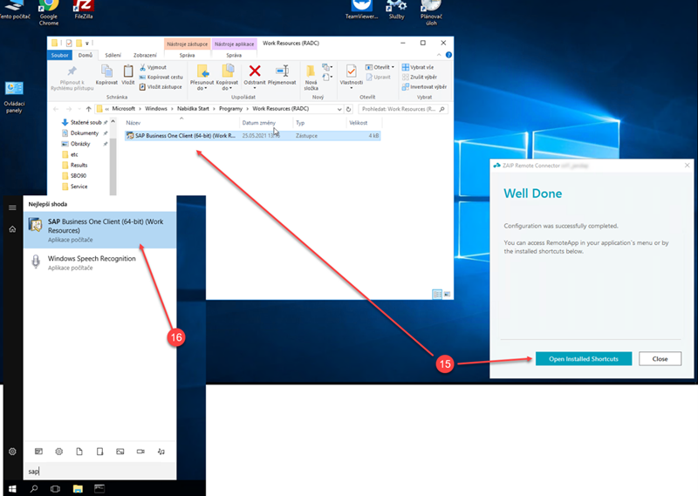The height and width of the screenshot is (496, 698).
Task: Filter search by Documents icon
Action: pyautogui.click(x=79, y=451)
